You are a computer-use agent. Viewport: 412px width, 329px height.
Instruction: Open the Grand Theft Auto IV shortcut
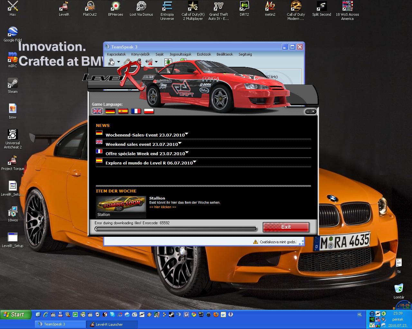click(219, 11)
